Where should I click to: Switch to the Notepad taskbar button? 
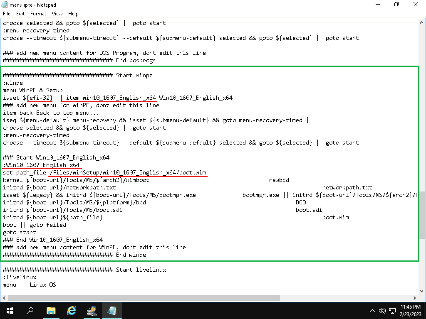(x=112, y=310)
